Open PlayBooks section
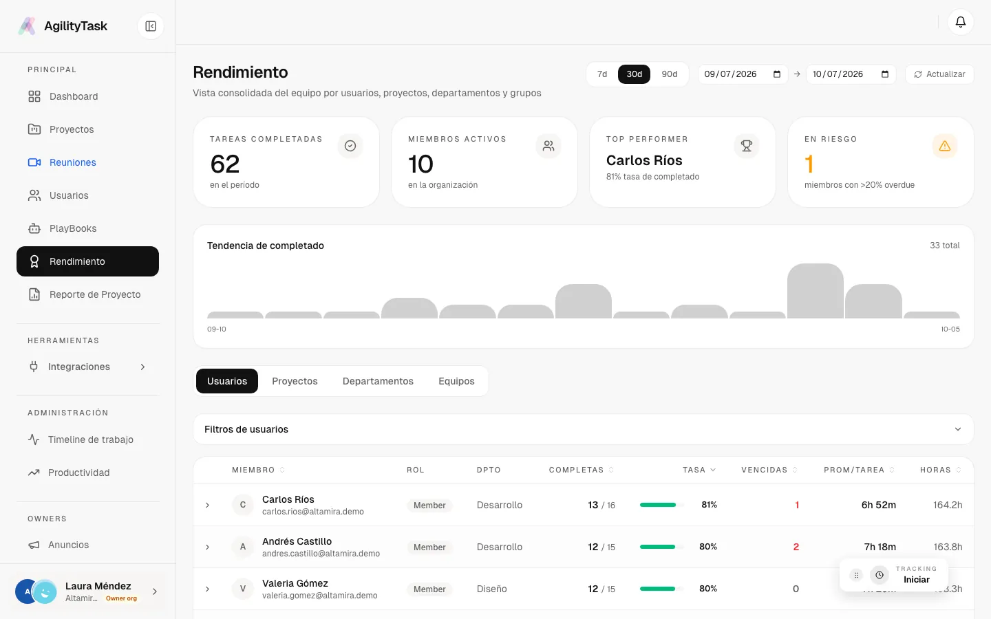 pyautogui.click(x=87, y=228)
